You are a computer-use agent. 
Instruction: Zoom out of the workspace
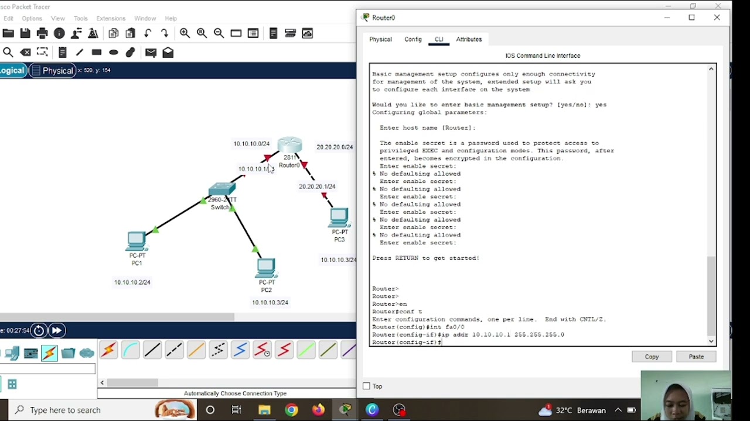[x=219, y=33]
